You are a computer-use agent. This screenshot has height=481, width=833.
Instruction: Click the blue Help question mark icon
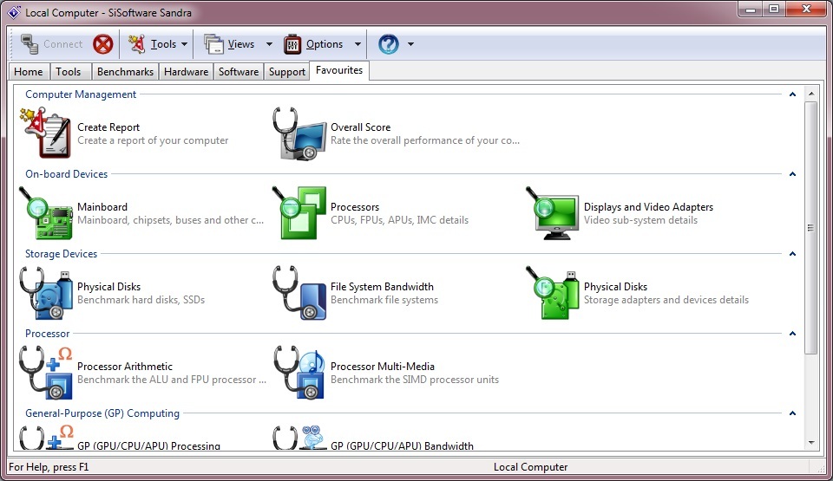point(389,44)
